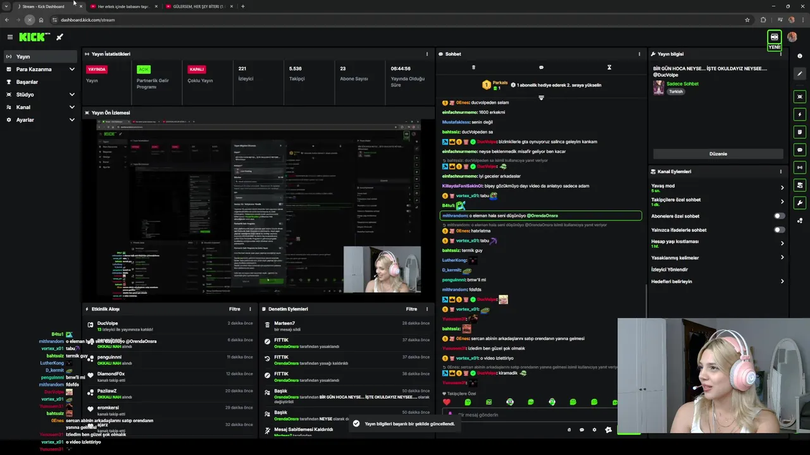Viewport: 810px width, 455px height.
Task: Open the profile avatar menu
Action: click(792, 37)
